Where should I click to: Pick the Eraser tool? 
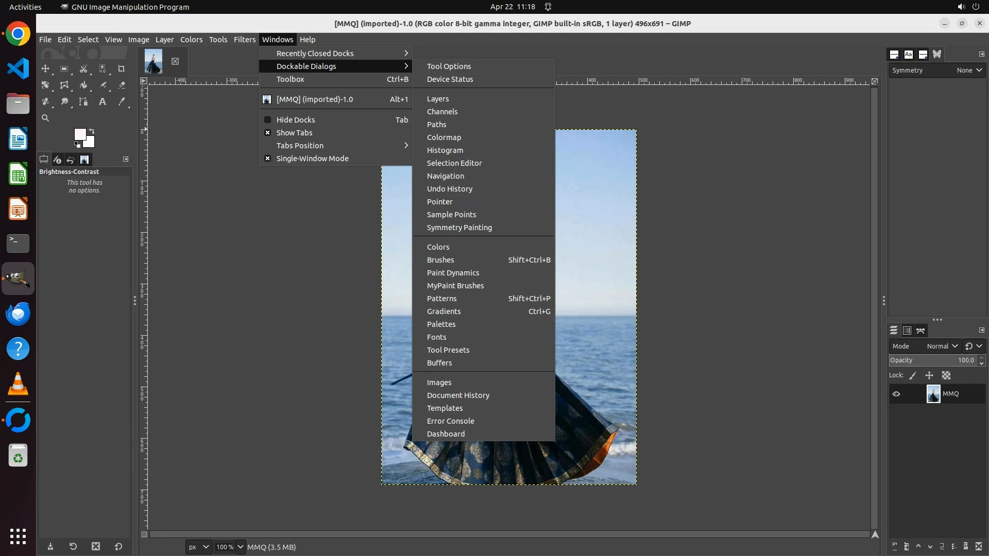[122, 85]
